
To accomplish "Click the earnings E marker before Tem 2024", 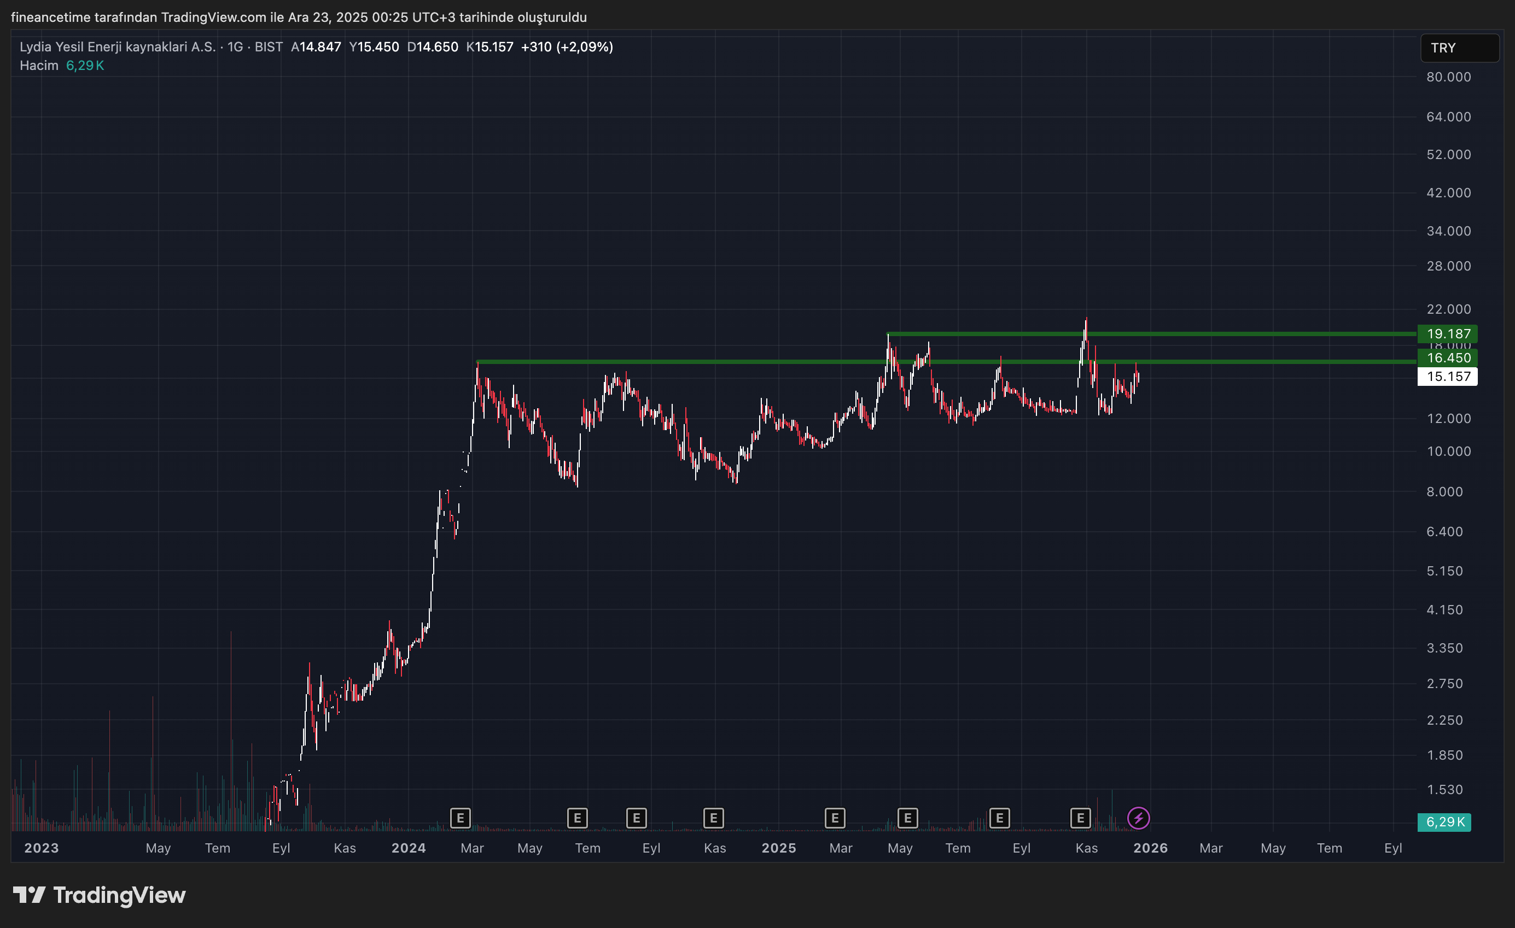I will [x=576, y=818].
